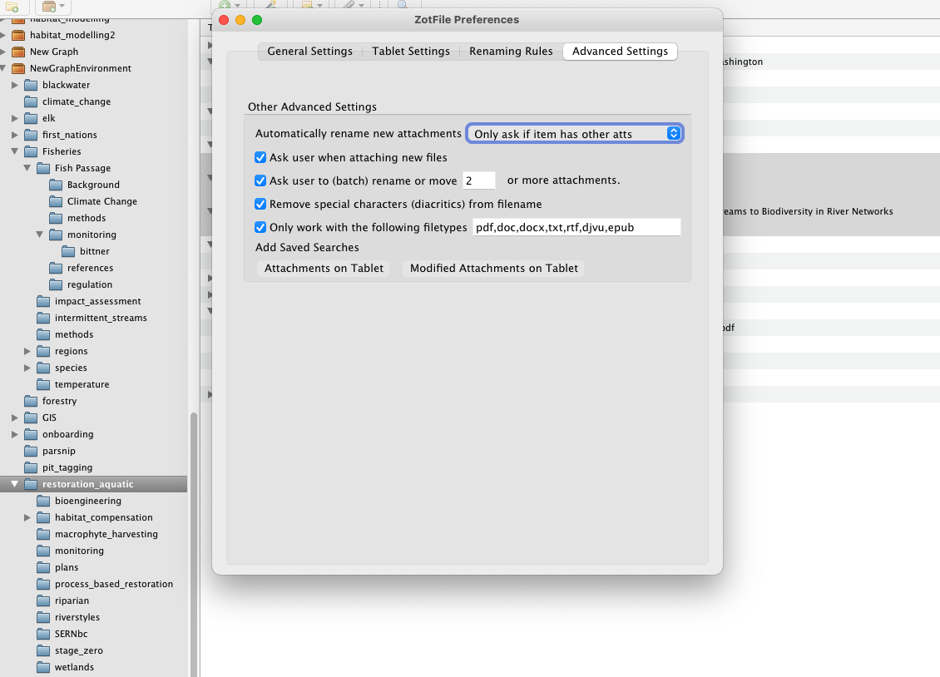Viewport: 940px width, 677px height.
Task: Collapse the Fisheries collection
Action: tap(15, 151)
